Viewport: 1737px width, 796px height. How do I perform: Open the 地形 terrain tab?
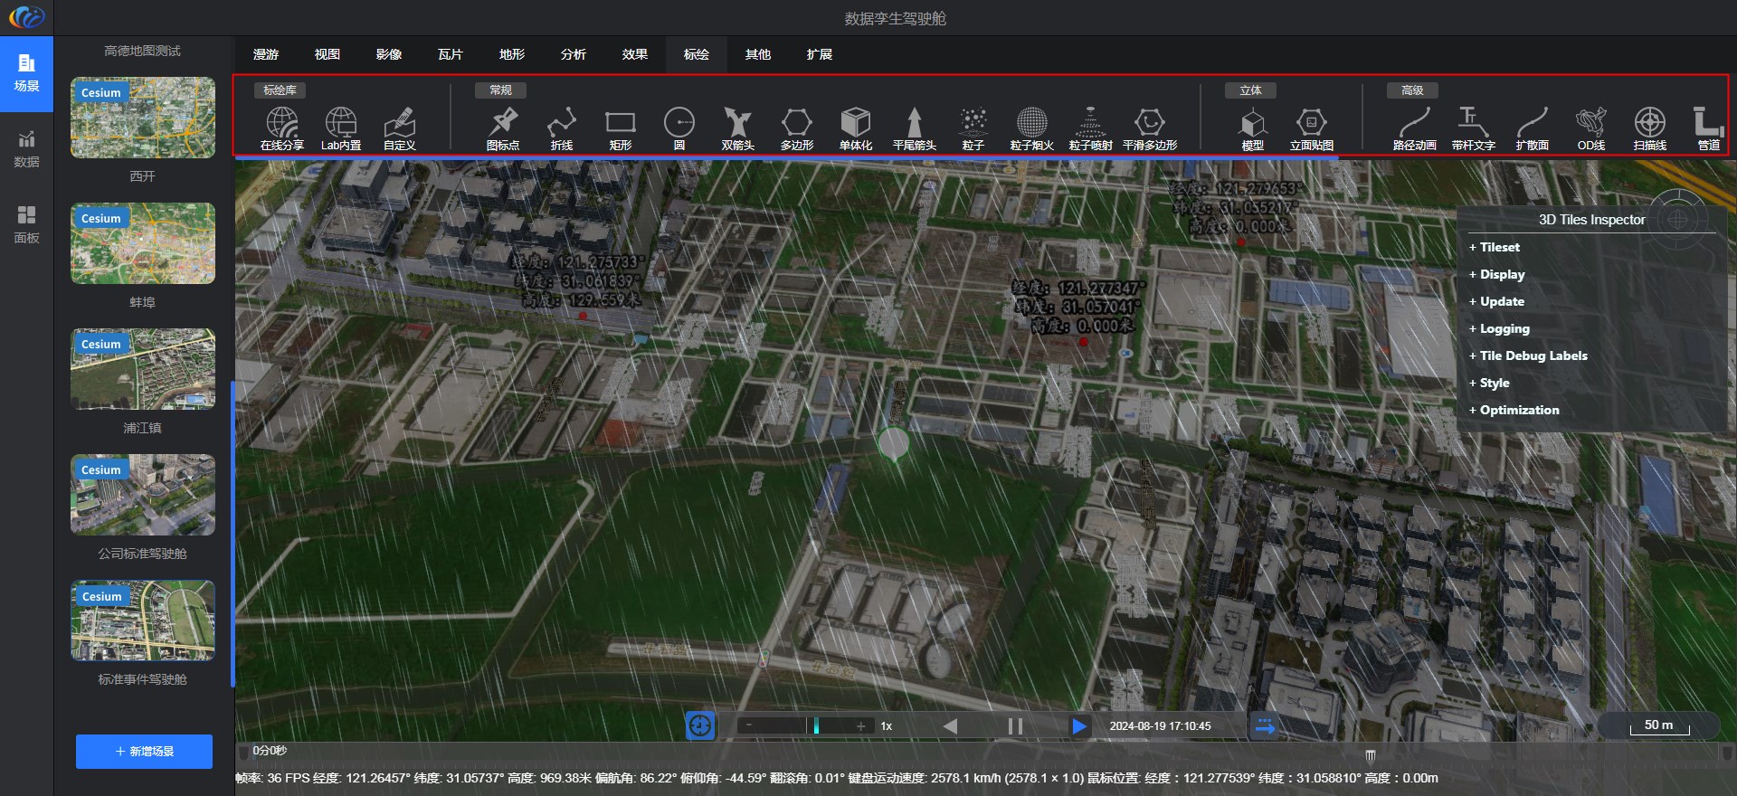point(511,54)
